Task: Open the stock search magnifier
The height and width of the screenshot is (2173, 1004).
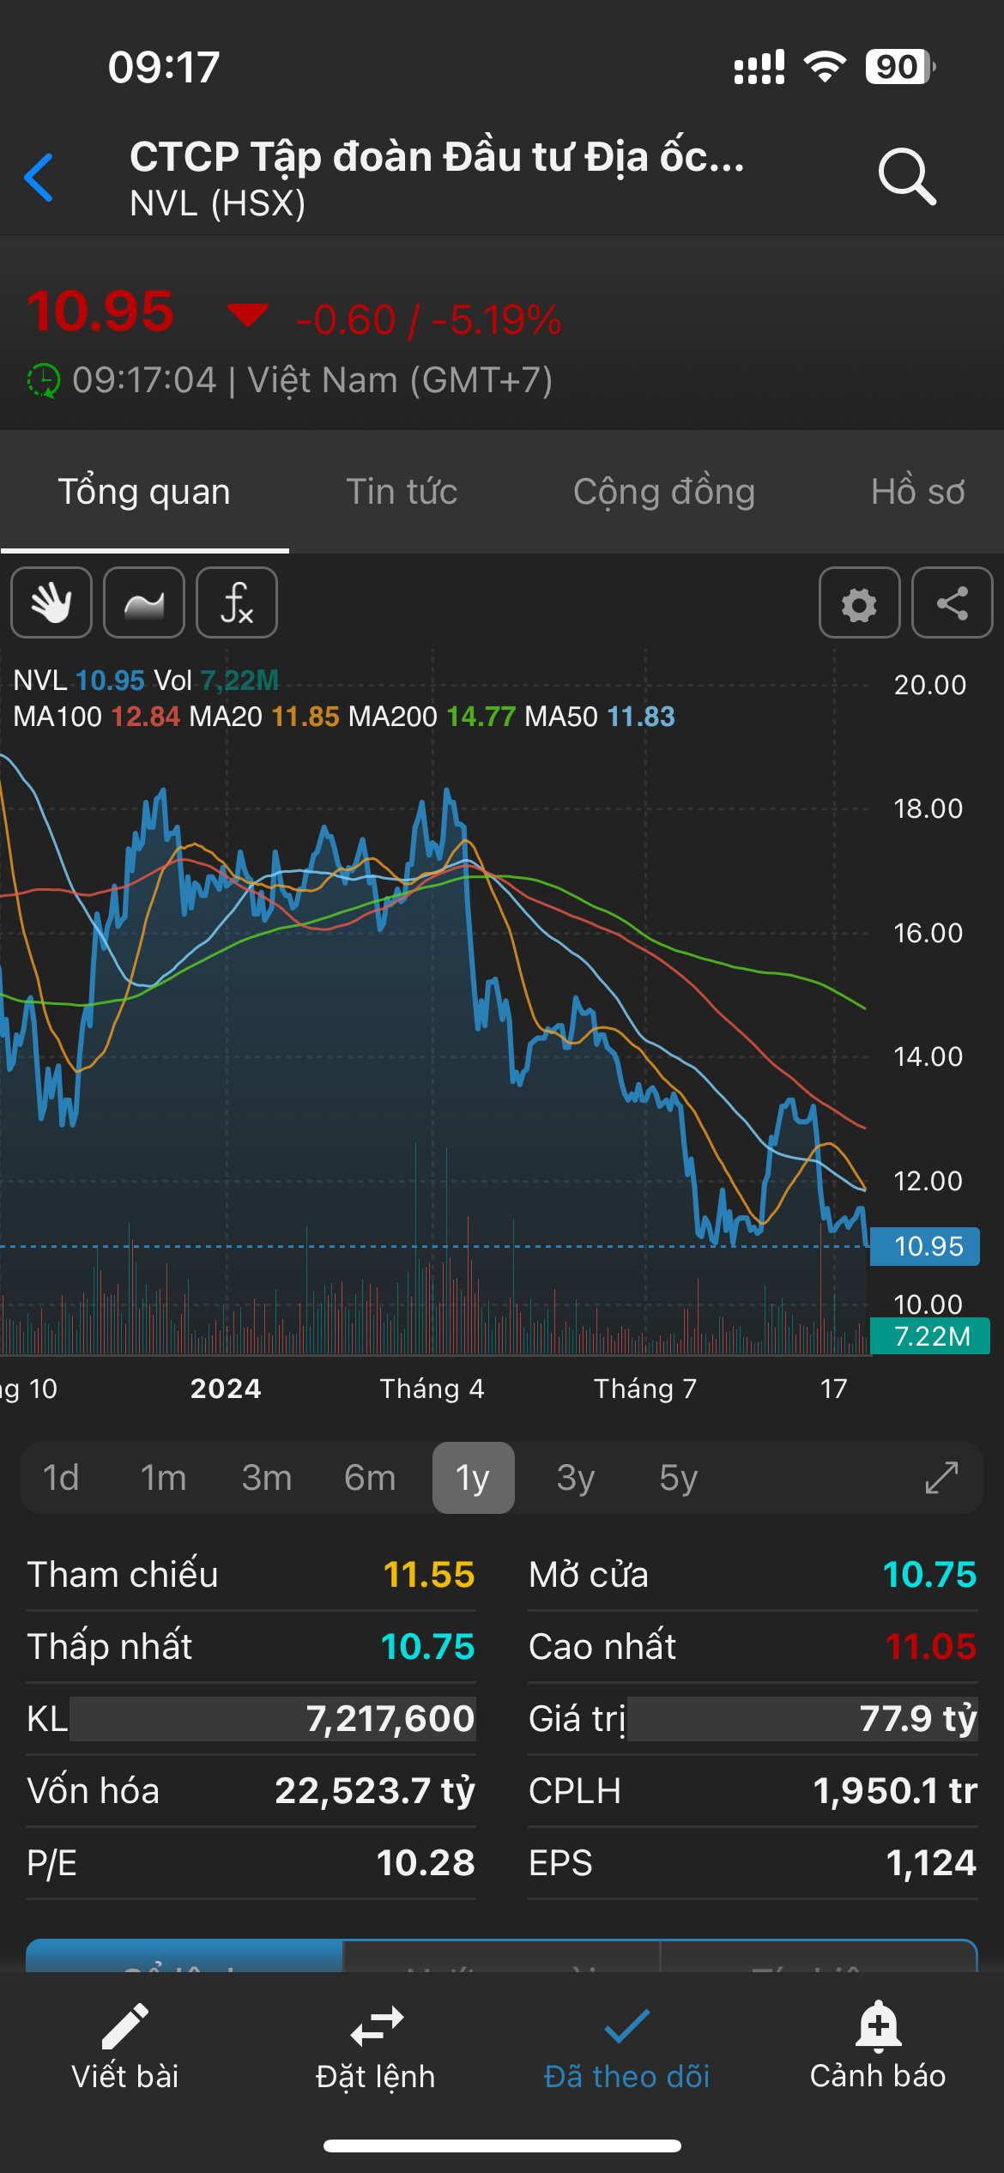Action: (x=906, y=177)
